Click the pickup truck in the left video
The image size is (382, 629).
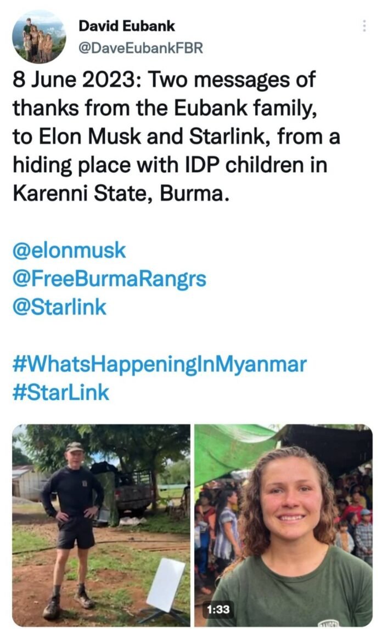click(x=131, y=487)
